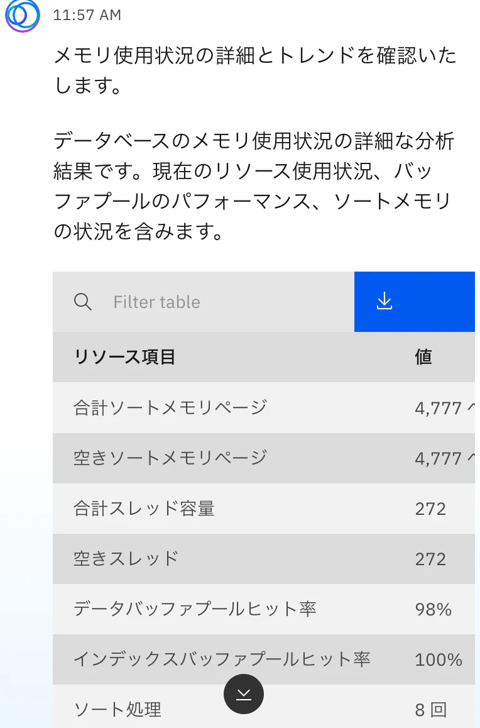Image resolution: width=480 pixels, height=728 pixels.
Task: Click the search icon inside the filter field
Action: click(x=84, y=302)
